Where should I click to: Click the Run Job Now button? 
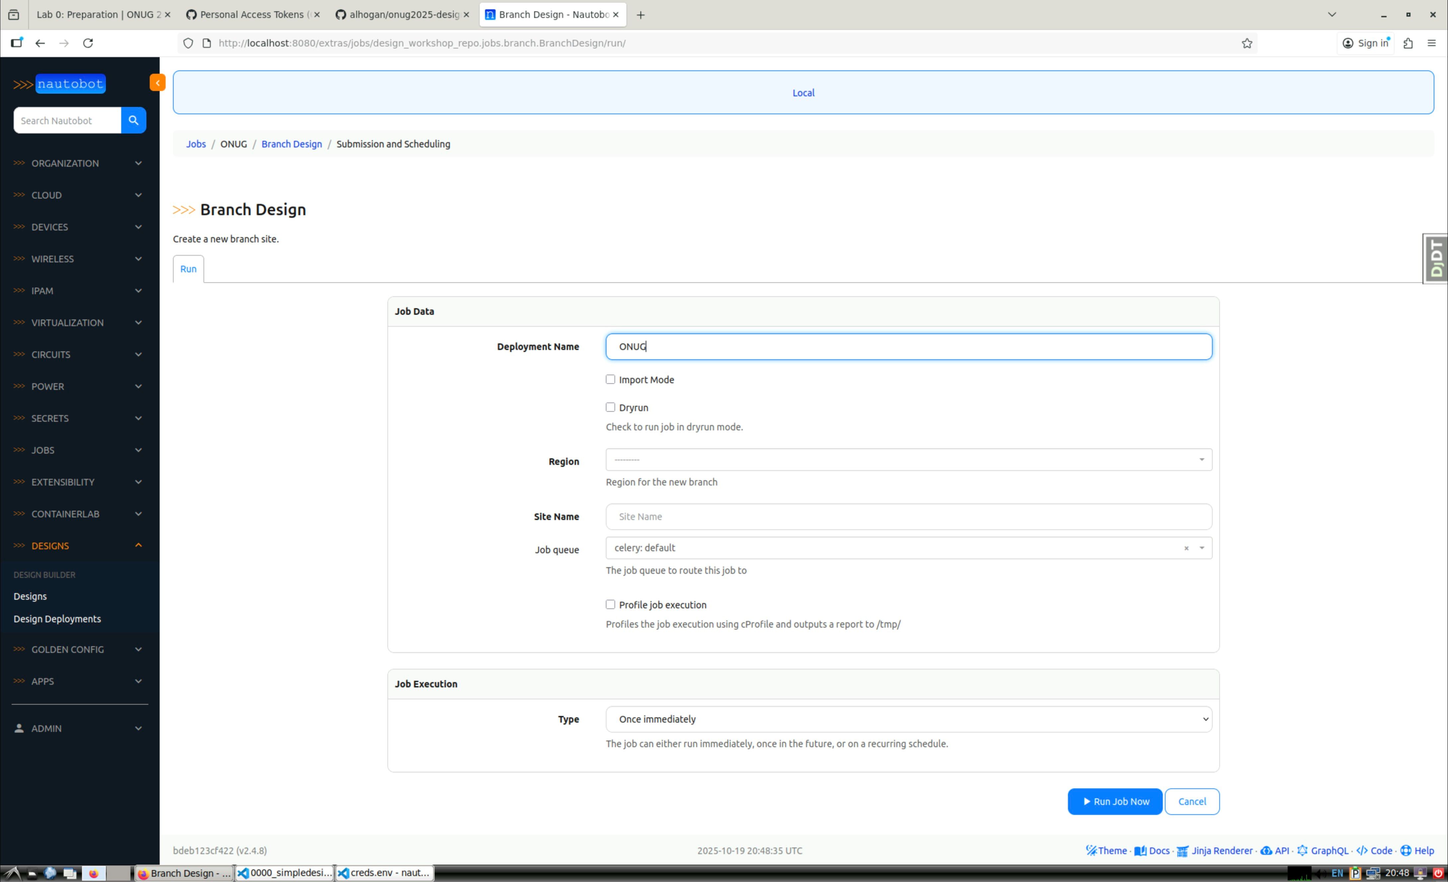click(x=1114, y=801)
